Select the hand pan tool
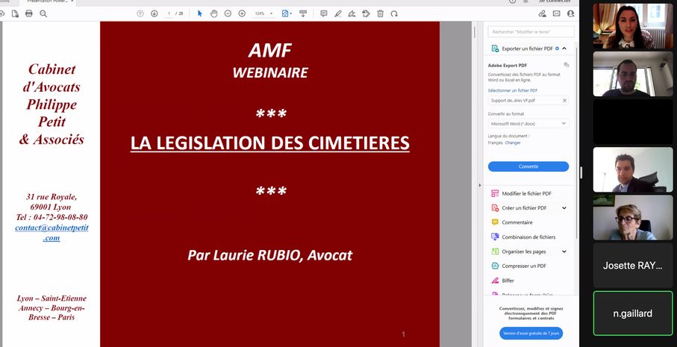This screenshot has height=347, width=677. (213, 13)
